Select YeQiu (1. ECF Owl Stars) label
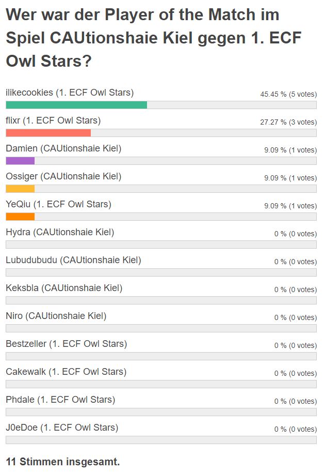This screenshot has height=472, width=325. (x=59, y=204)
